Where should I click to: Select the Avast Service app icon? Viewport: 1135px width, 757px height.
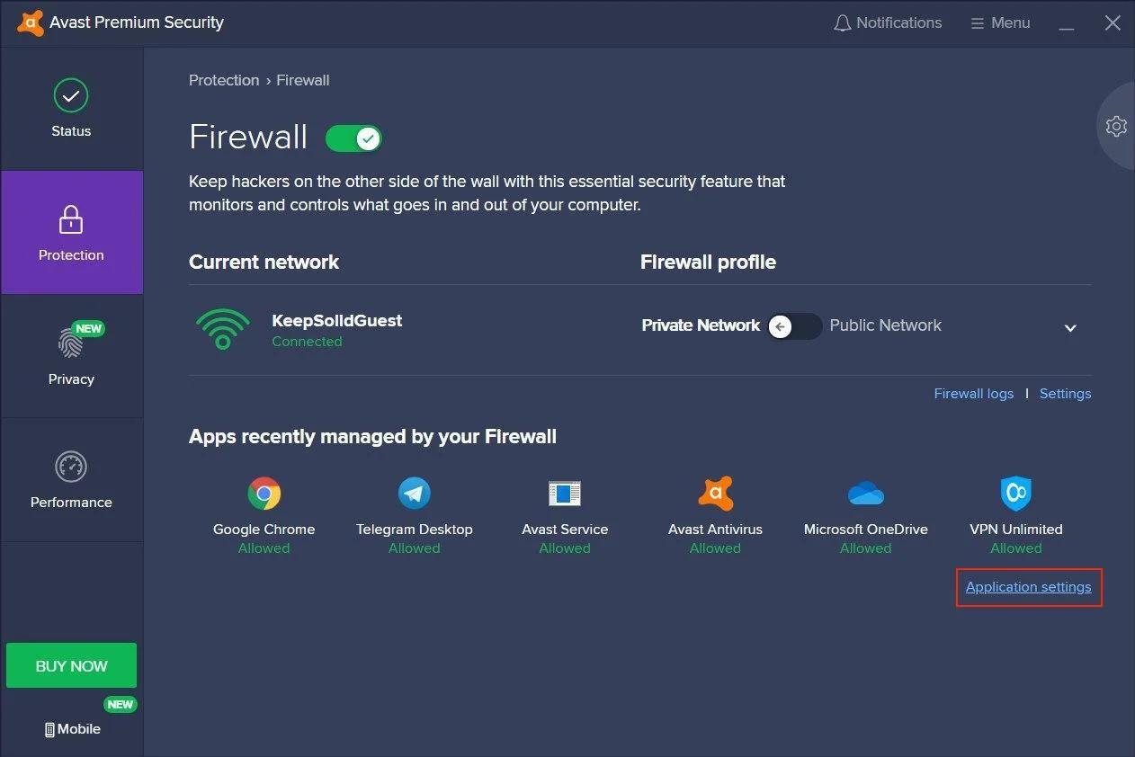click(565, 494)
